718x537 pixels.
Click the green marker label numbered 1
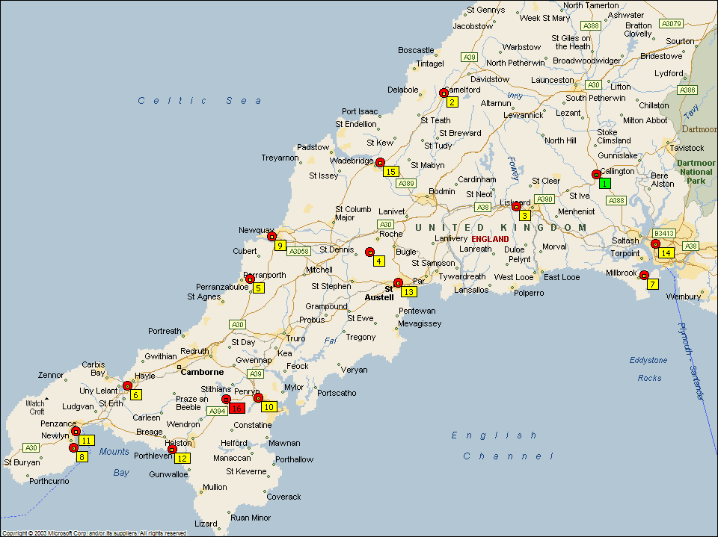[x=605, y=183]
